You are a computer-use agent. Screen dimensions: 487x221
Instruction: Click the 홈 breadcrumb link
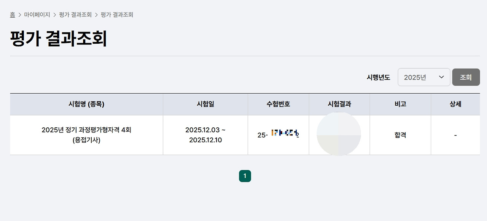click(x=13, y=15)
